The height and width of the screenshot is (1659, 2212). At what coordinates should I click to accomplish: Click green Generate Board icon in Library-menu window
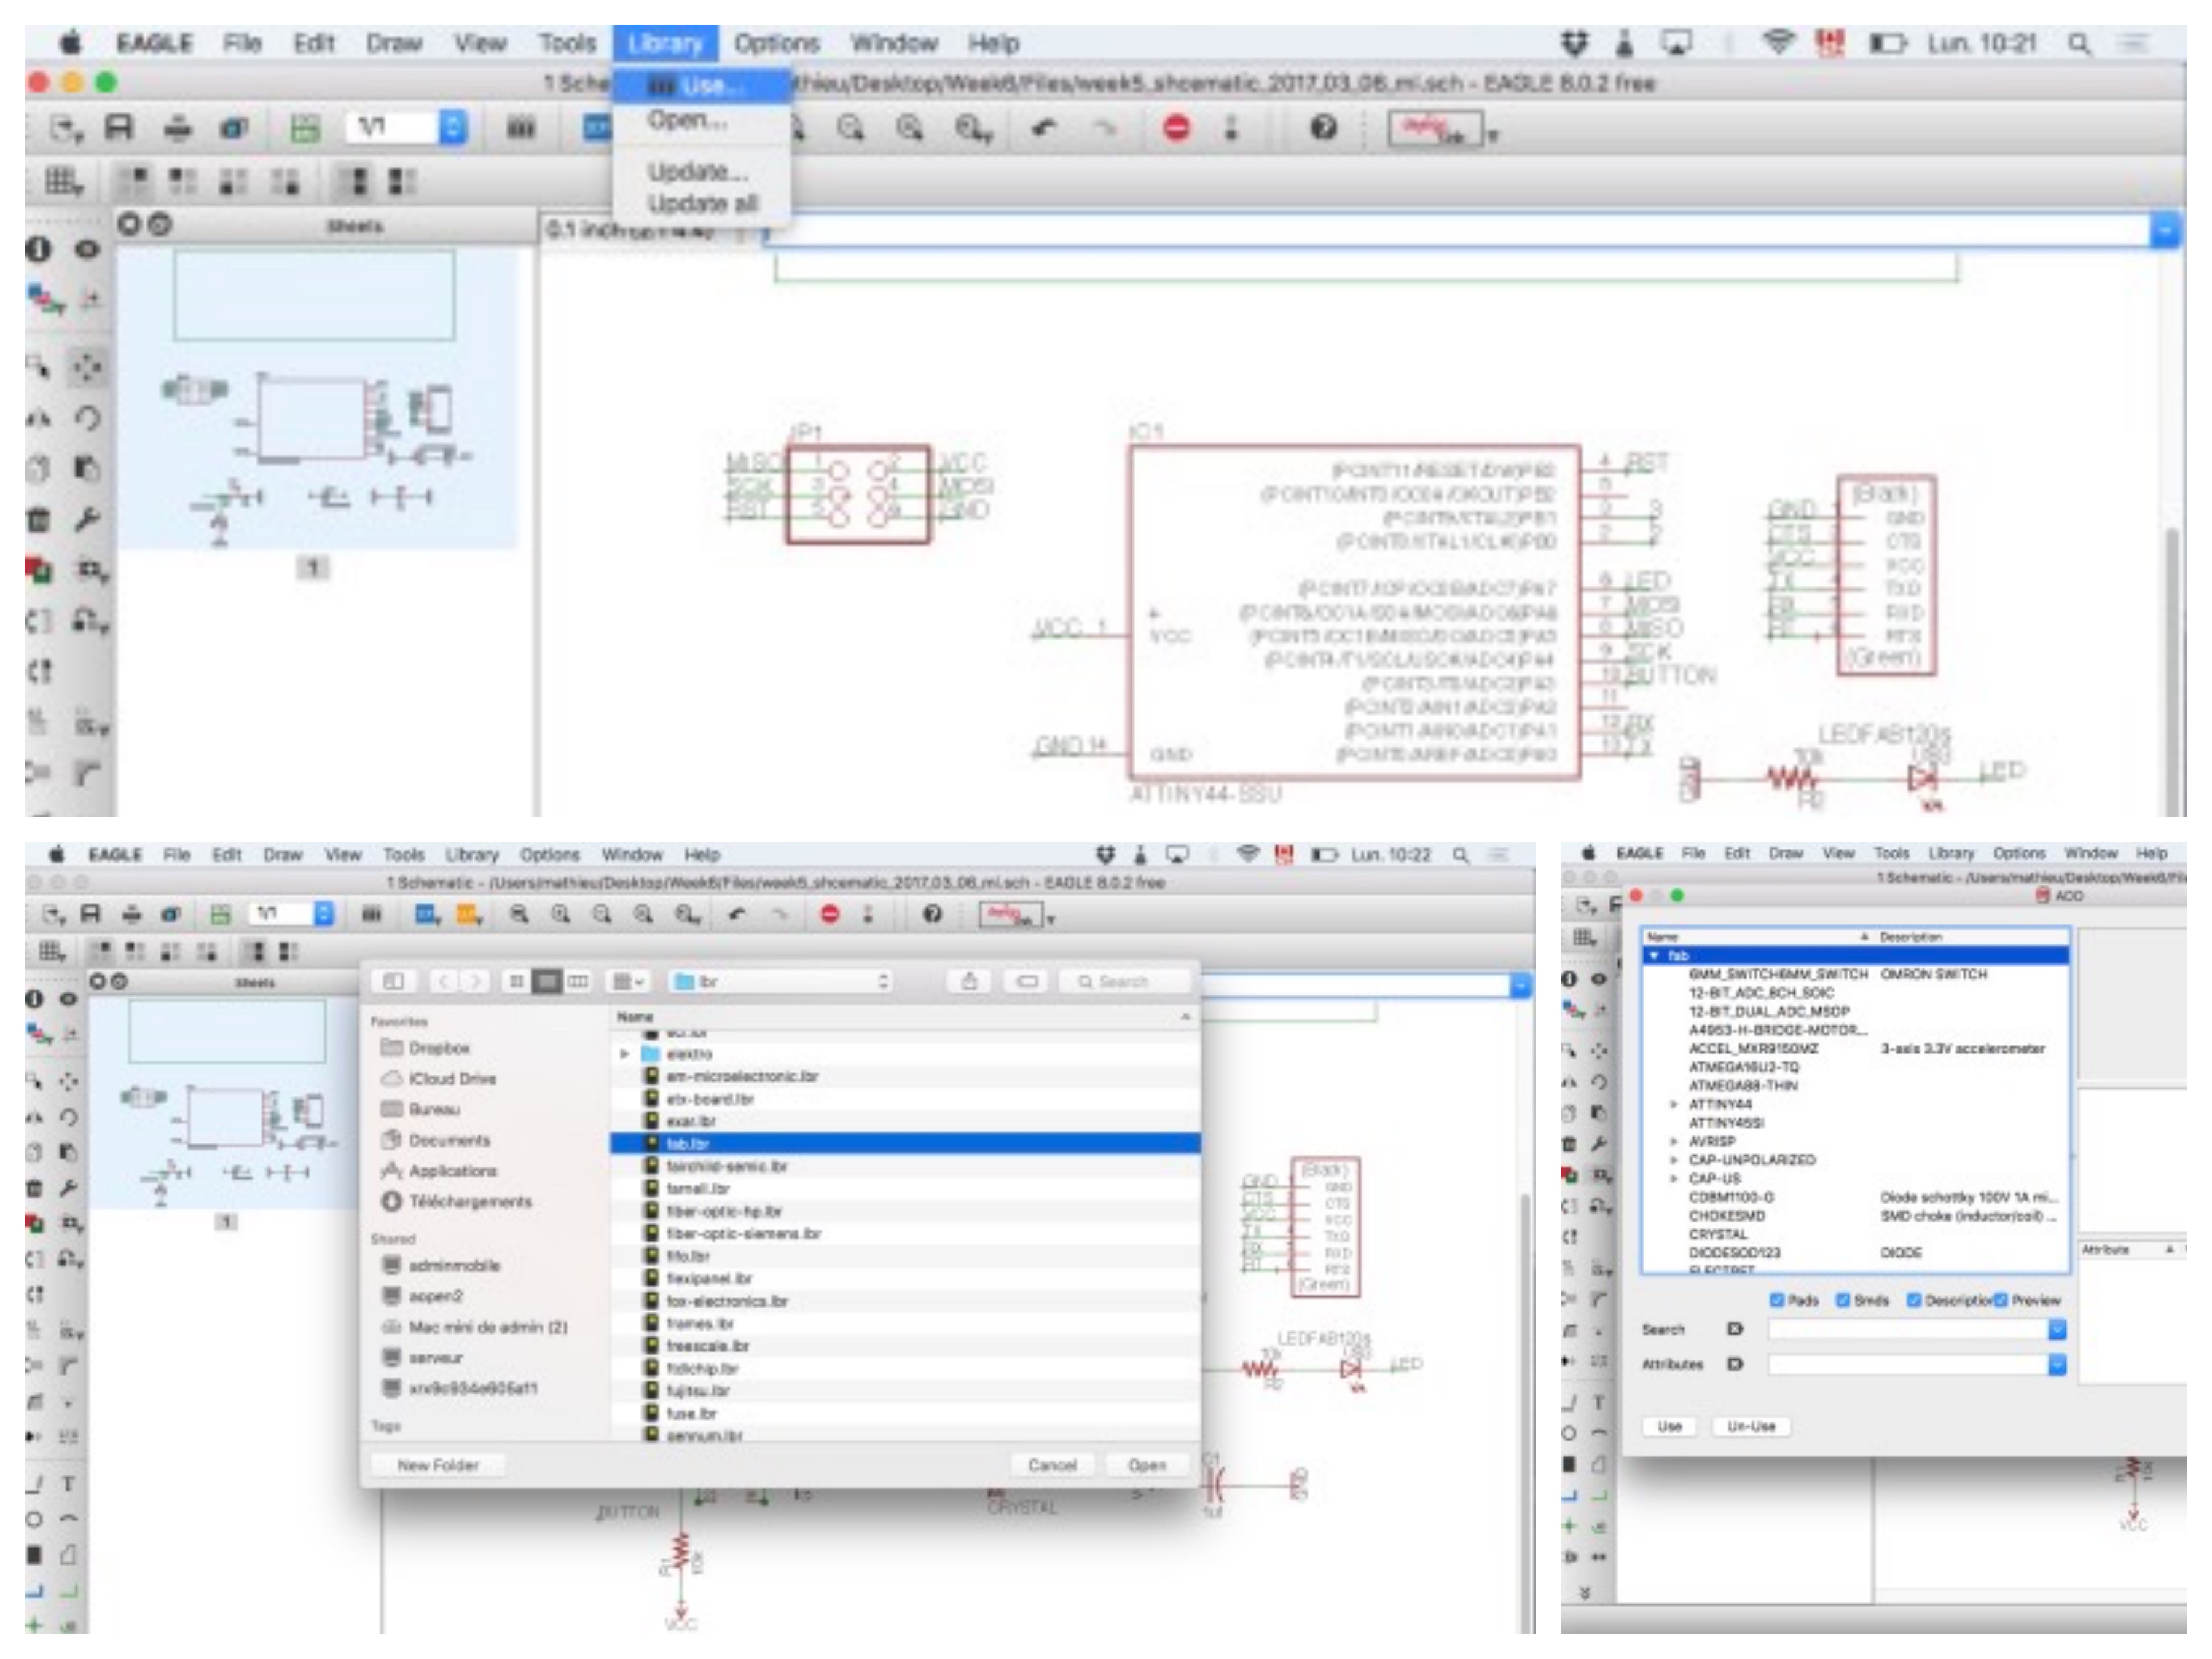tap(305, 128)
